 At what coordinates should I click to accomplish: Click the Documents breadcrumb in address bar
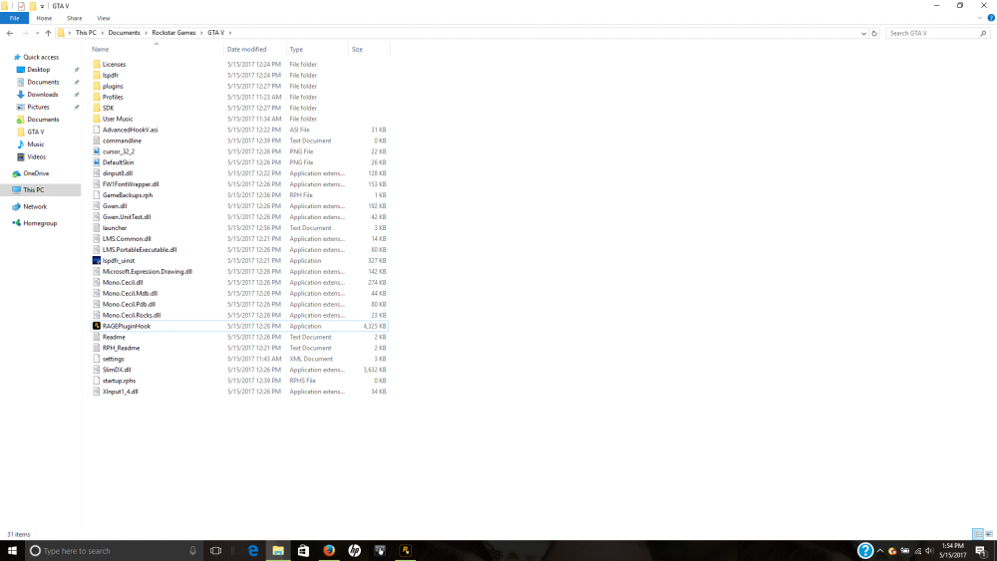pos(124,33)
